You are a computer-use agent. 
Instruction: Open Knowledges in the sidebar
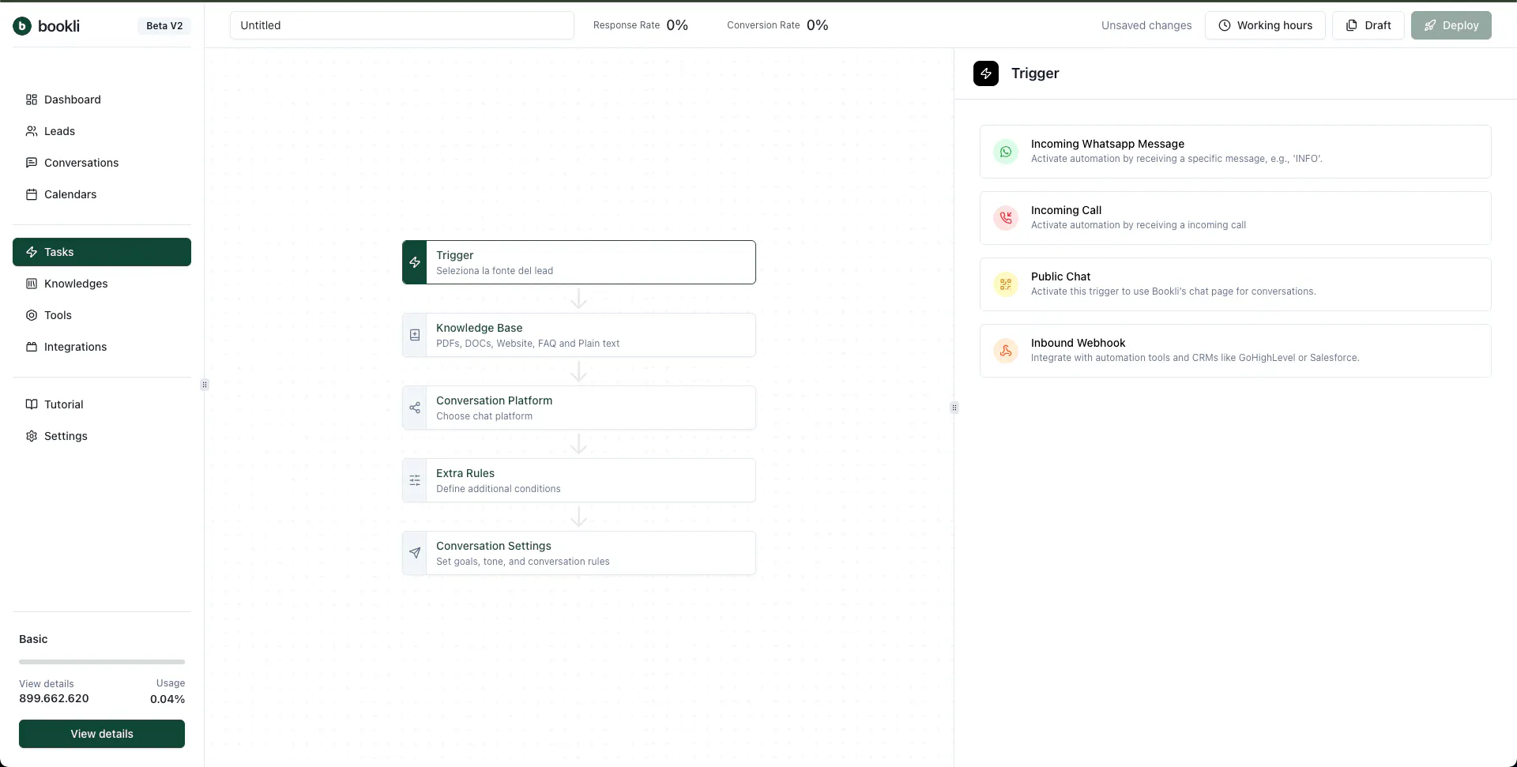[102, 284]
